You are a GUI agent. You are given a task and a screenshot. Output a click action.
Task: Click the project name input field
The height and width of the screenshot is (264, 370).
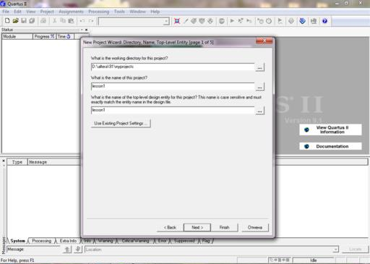click(x=173, y=86)
